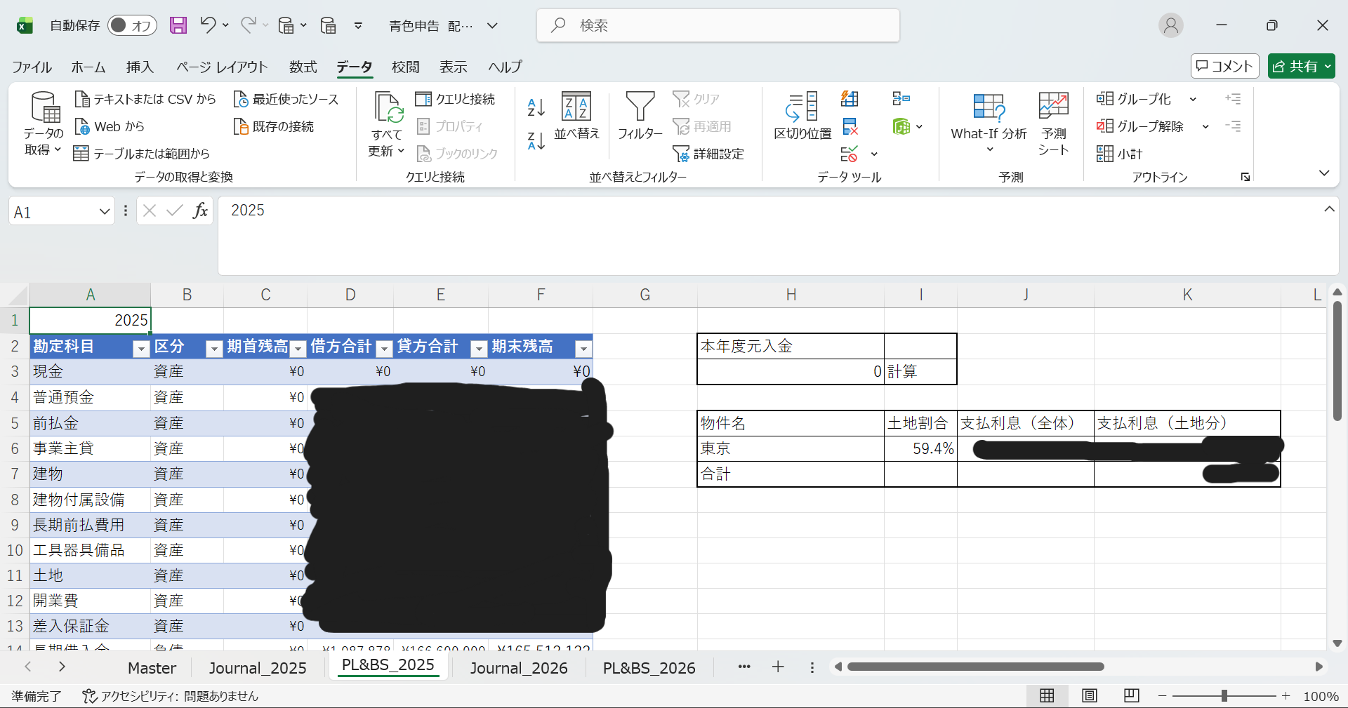
Task: Open the Name Box dropdown
Action: click(x=104, y=211)
